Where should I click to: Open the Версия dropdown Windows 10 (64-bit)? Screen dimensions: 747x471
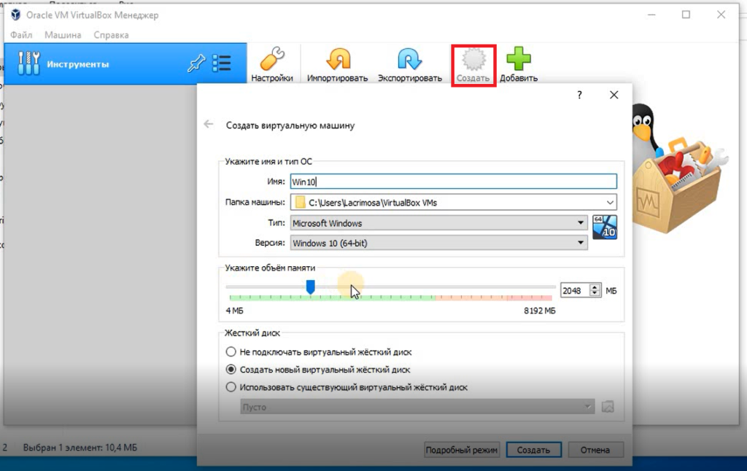(x=438, y=243)
